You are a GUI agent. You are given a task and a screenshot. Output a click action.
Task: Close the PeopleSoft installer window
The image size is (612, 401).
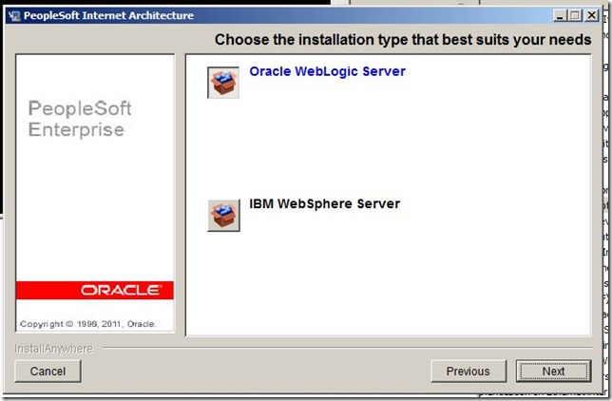tap(592, 15)
